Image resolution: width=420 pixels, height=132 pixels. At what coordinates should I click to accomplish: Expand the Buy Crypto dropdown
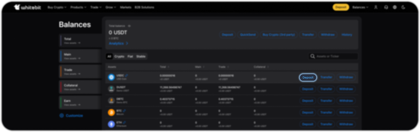click(57, 7)
